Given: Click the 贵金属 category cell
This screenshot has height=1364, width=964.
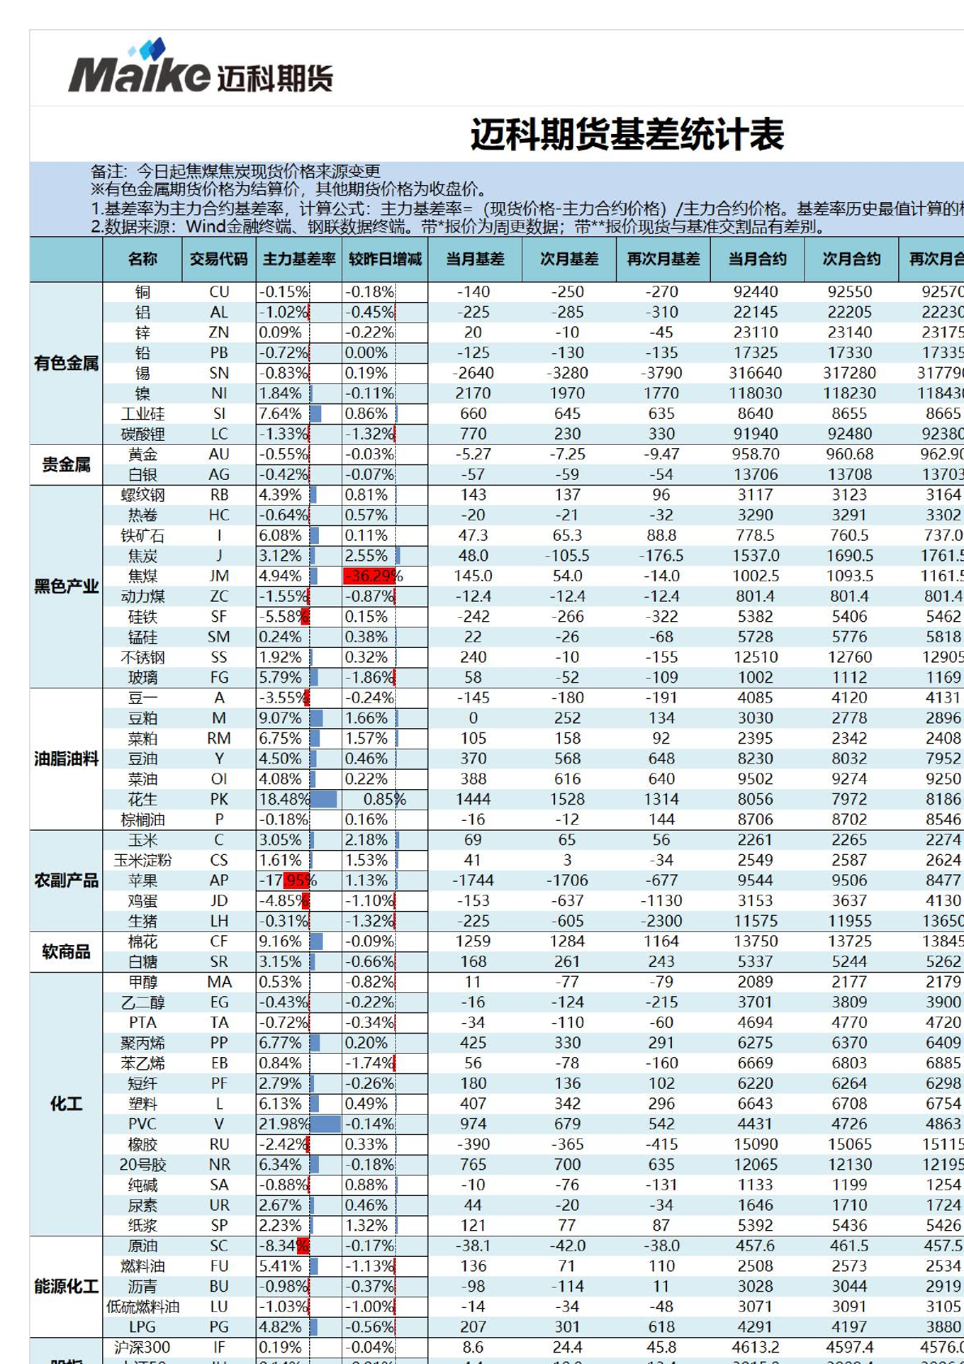Looking at the screenshot, I should pos(67,464).
